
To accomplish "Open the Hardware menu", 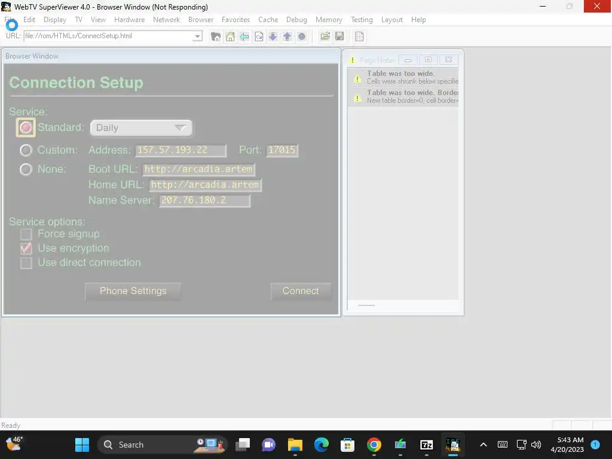I will [x=129, y=20].
